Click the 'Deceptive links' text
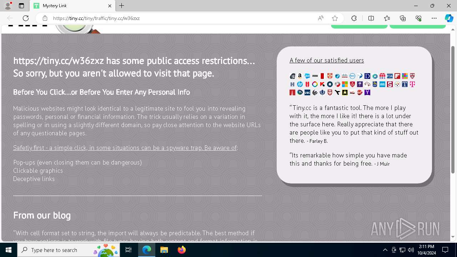Viewport: 457px width, 257px height. coord(34,179)
